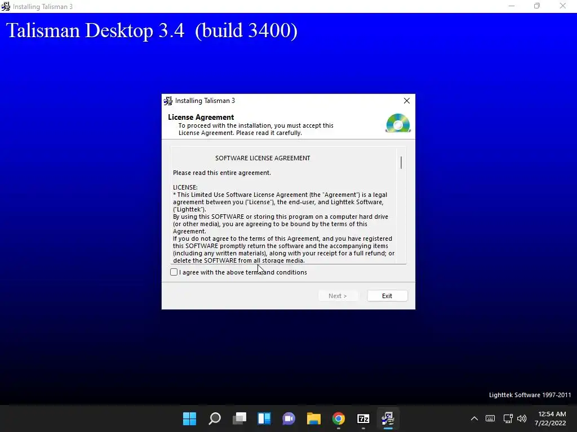Tick the agree with terms checkbox
This screenshot has width=577, height=432.
(x=174, y=272)
